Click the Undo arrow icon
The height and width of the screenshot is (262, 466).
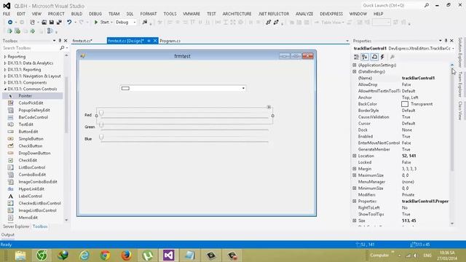(69, 23)
